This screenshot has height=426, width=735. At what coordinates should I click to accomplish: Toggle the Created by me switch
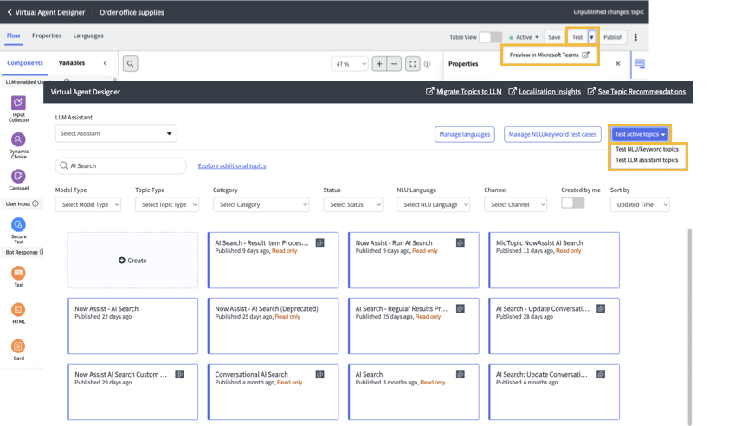tap(573, 203)
